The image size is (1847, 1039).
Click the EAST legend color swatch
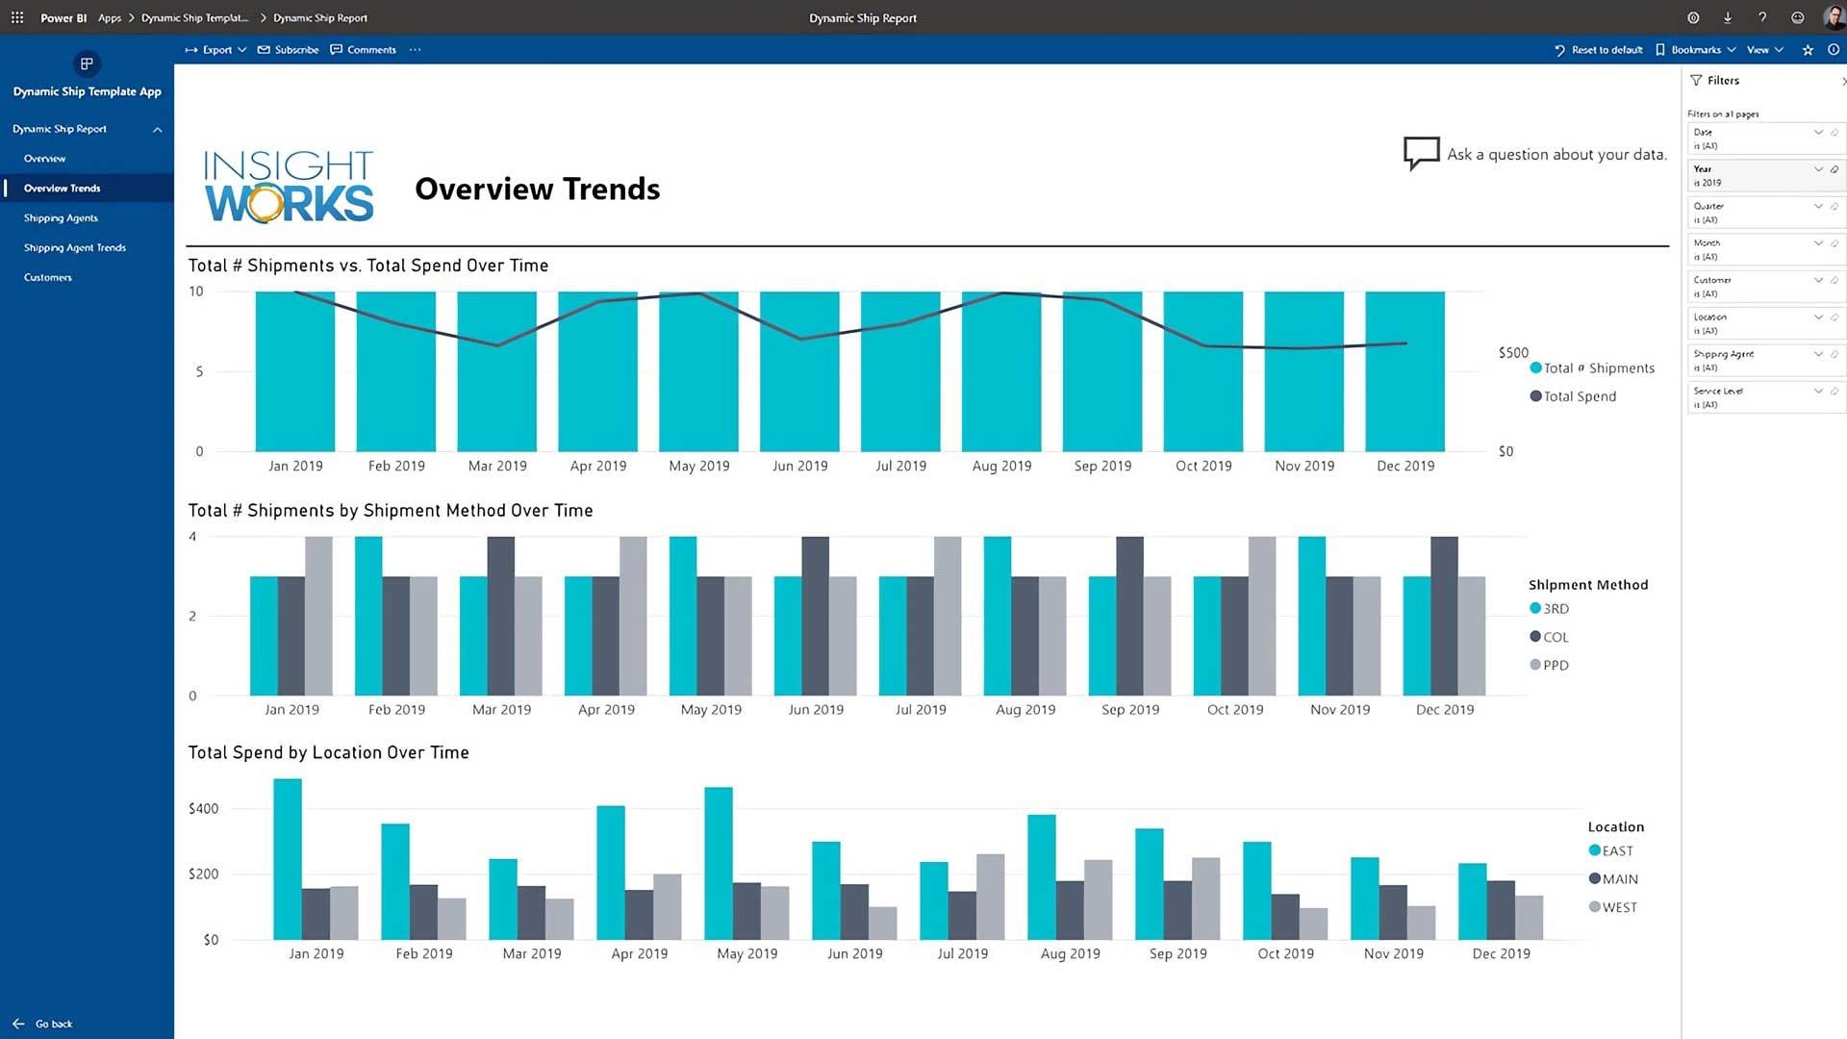coord(1594,850)
